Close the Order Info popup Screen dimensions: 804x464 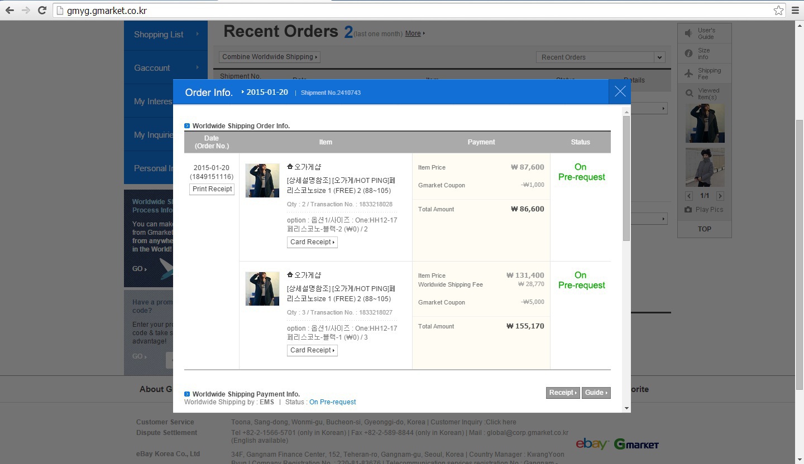coord(620,92)
